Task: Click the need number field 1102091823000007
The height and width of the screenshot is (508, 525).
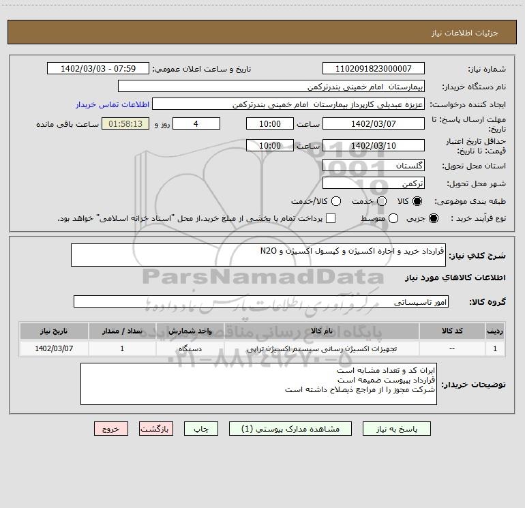Action: coord(374,69)
